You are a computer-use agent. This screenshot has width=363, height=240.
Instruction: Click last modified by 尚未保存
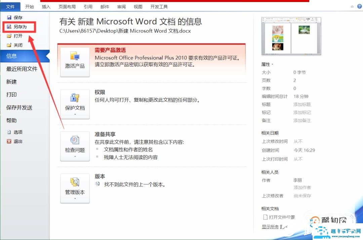coord(302,196)
